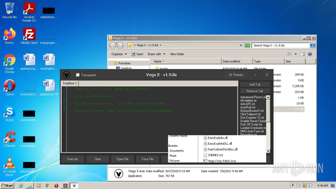Select FastColoredTextBox.dll file
336x189 pixels.
220,149
